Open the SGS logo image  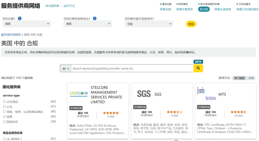point(143,94)
